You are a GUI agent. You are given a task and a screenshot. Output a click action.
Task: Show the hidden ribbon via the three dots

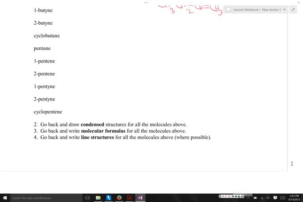click(146, 3)
